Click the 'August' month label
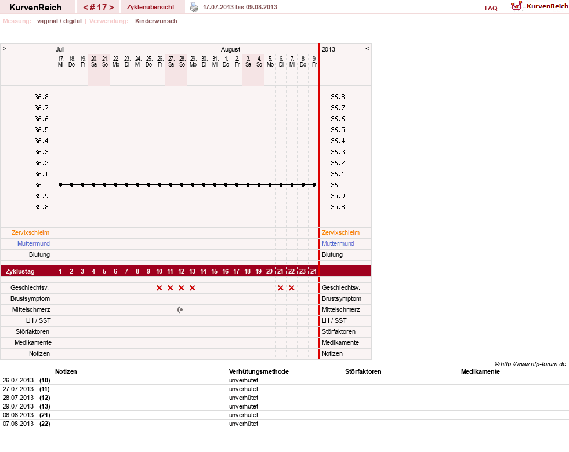The width and height of the screenshot is (569, 452). click(x=230, y=49)
